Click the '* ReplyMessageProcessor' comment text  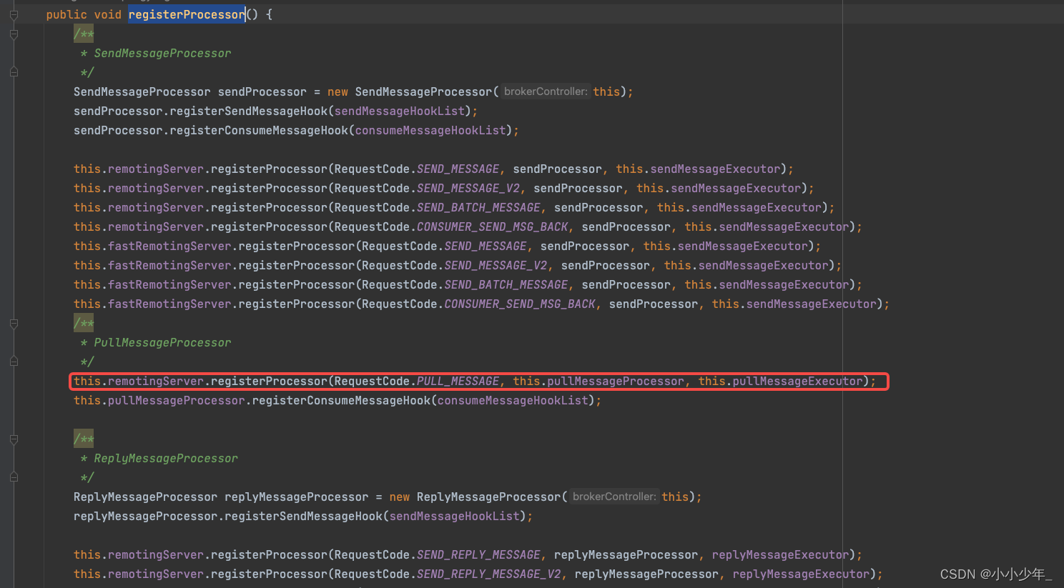[159, 458]
